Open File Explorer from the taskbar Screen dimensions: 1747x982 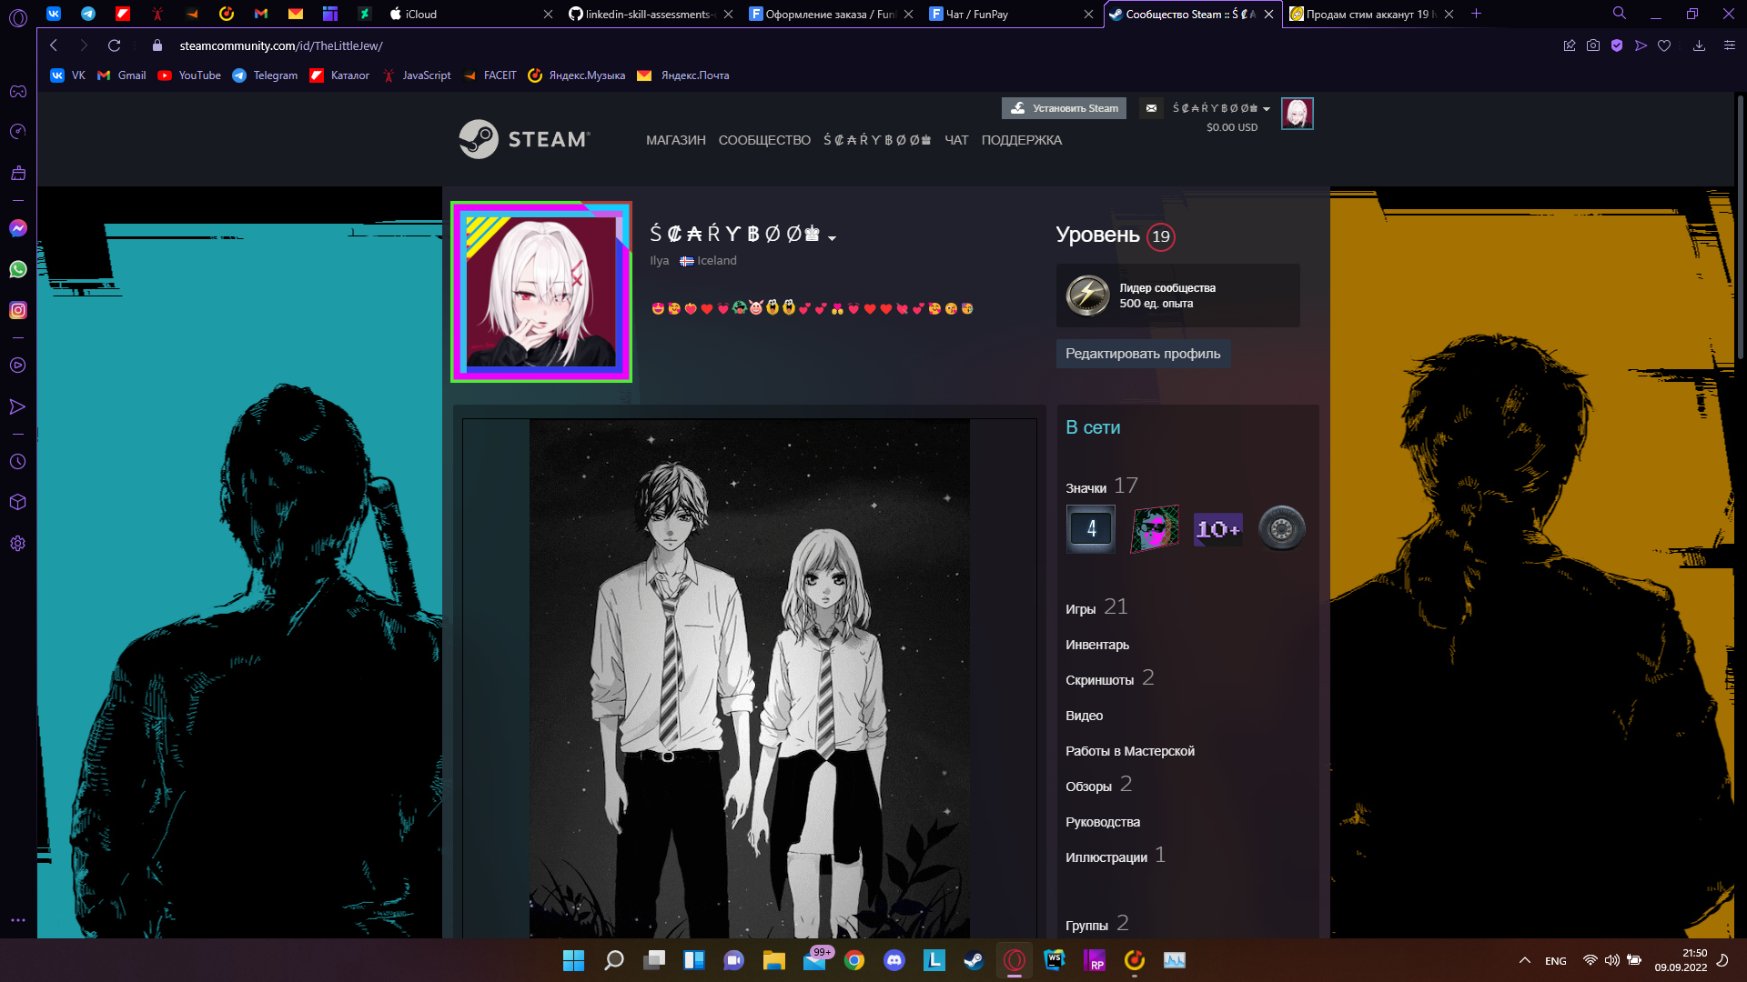tap(774, 960)
